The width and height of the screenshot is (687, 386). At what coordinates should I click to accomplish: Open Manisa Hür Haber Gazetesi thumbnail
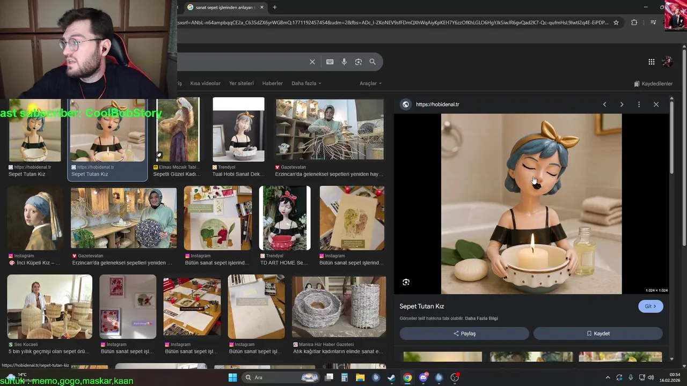[339, 306]
